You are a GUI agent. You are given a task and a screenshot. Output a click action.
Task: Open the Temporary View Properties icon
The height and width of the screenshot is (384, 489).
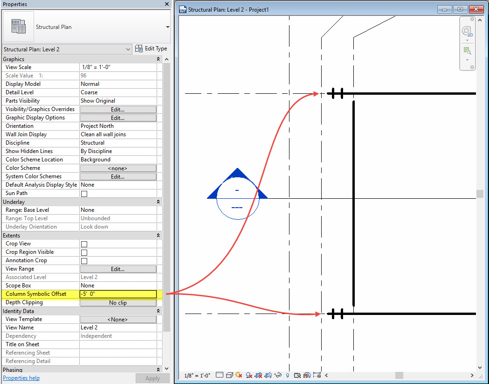297,375
